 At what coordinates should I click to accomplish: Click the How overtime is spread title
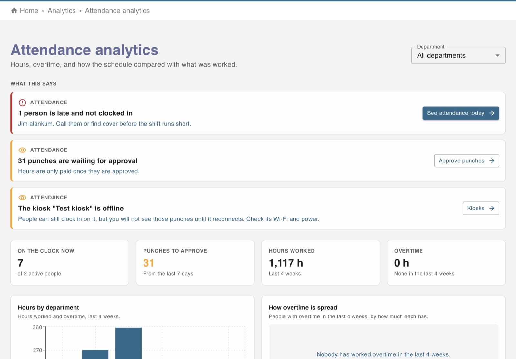[303, 307]
